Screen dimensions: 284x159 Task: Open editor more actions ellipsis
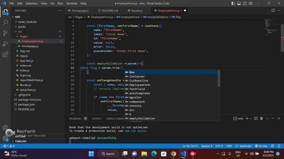[279, 11]
